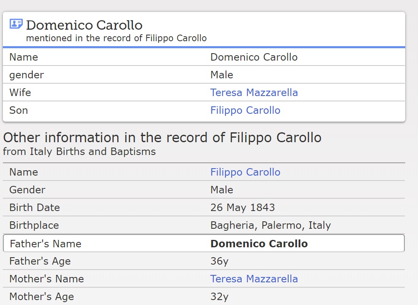This screenshot has height=305, width=418.
Task: Click the Wife field label
Action: click(20, 93)
